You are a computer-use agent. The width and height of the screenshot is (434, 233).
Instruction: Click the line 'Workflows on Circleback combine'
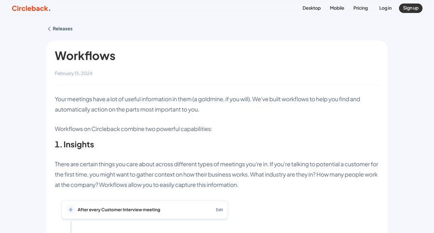[x=133, y=129]
